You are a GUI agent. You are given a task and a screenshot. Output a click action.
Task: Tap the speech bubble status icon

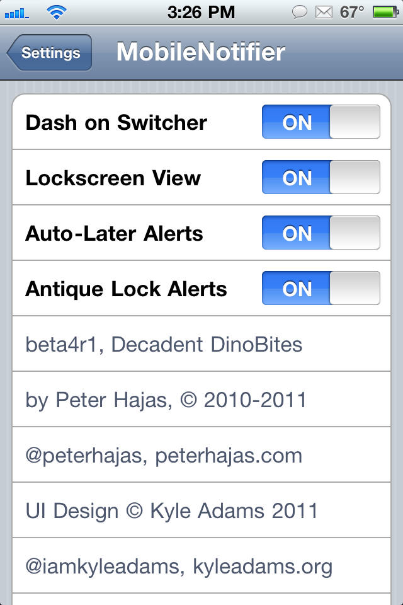(302, 12)
